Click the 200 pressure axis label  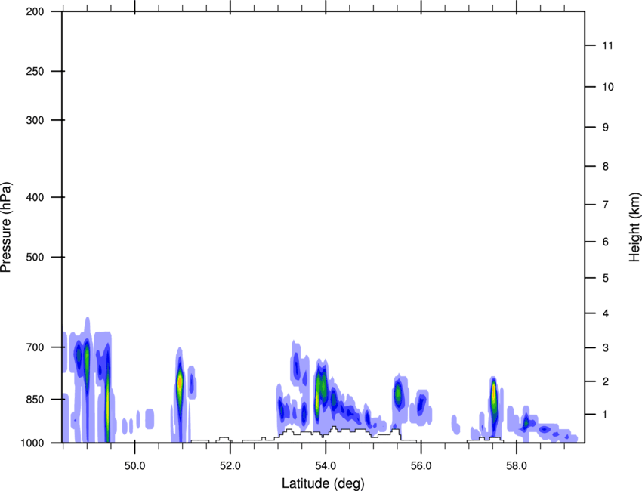pos(35,11)
